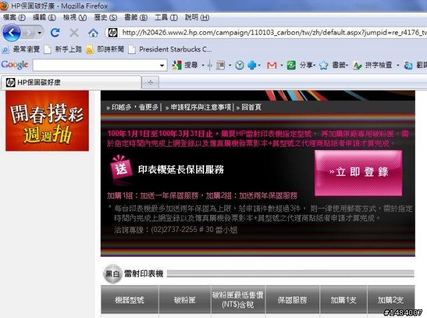Reload the current page
The image size is (427, 318).
pyautogui.click(x=55, y=33)
